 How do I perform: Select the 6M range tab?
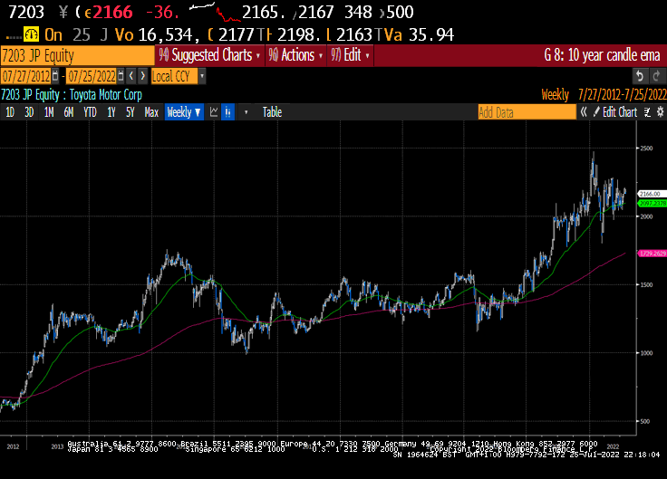coord(69,112)
